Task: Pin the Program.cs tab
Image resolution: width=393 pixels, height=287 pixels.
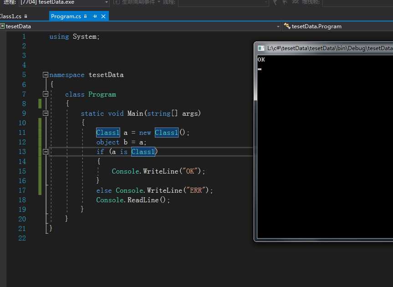Action: tap(95, 16)
